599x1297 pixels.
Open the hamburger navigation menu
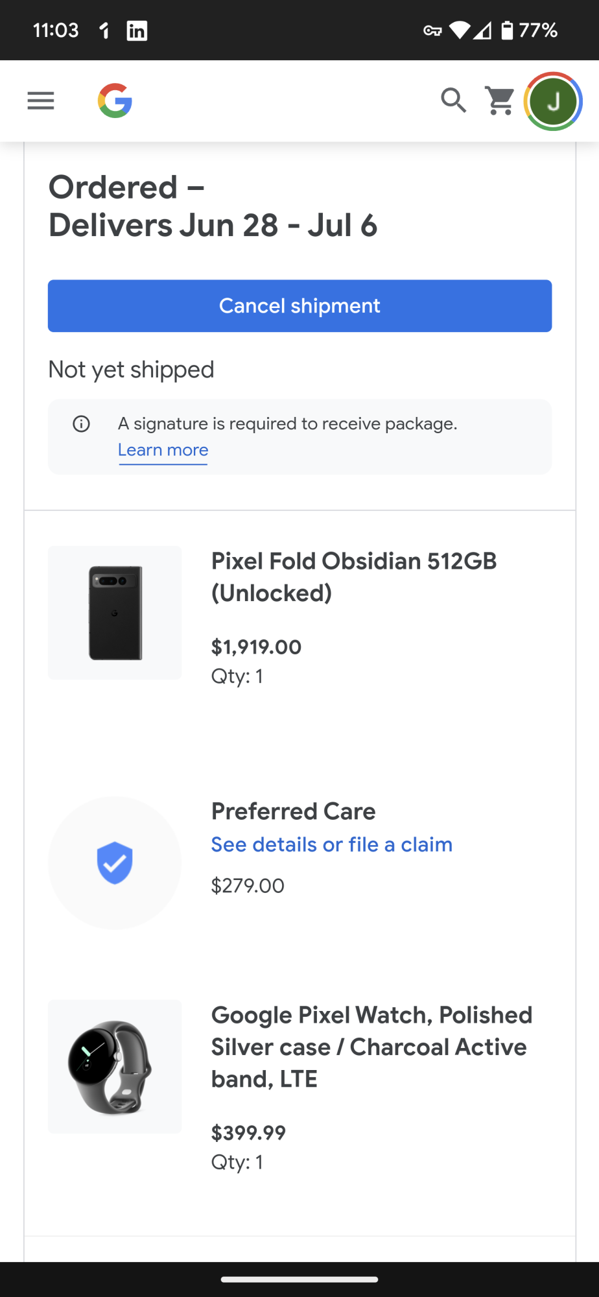point(41,101)
